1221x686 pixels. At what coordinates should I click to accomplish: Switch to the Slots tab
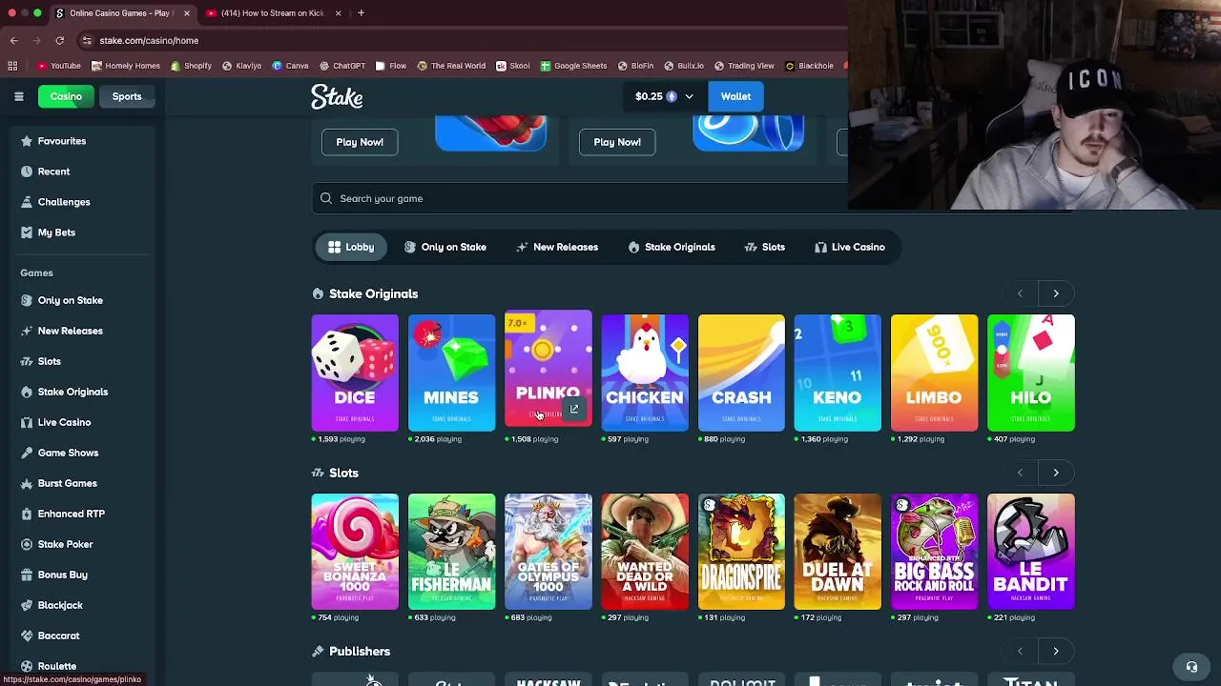pos(765,247)
